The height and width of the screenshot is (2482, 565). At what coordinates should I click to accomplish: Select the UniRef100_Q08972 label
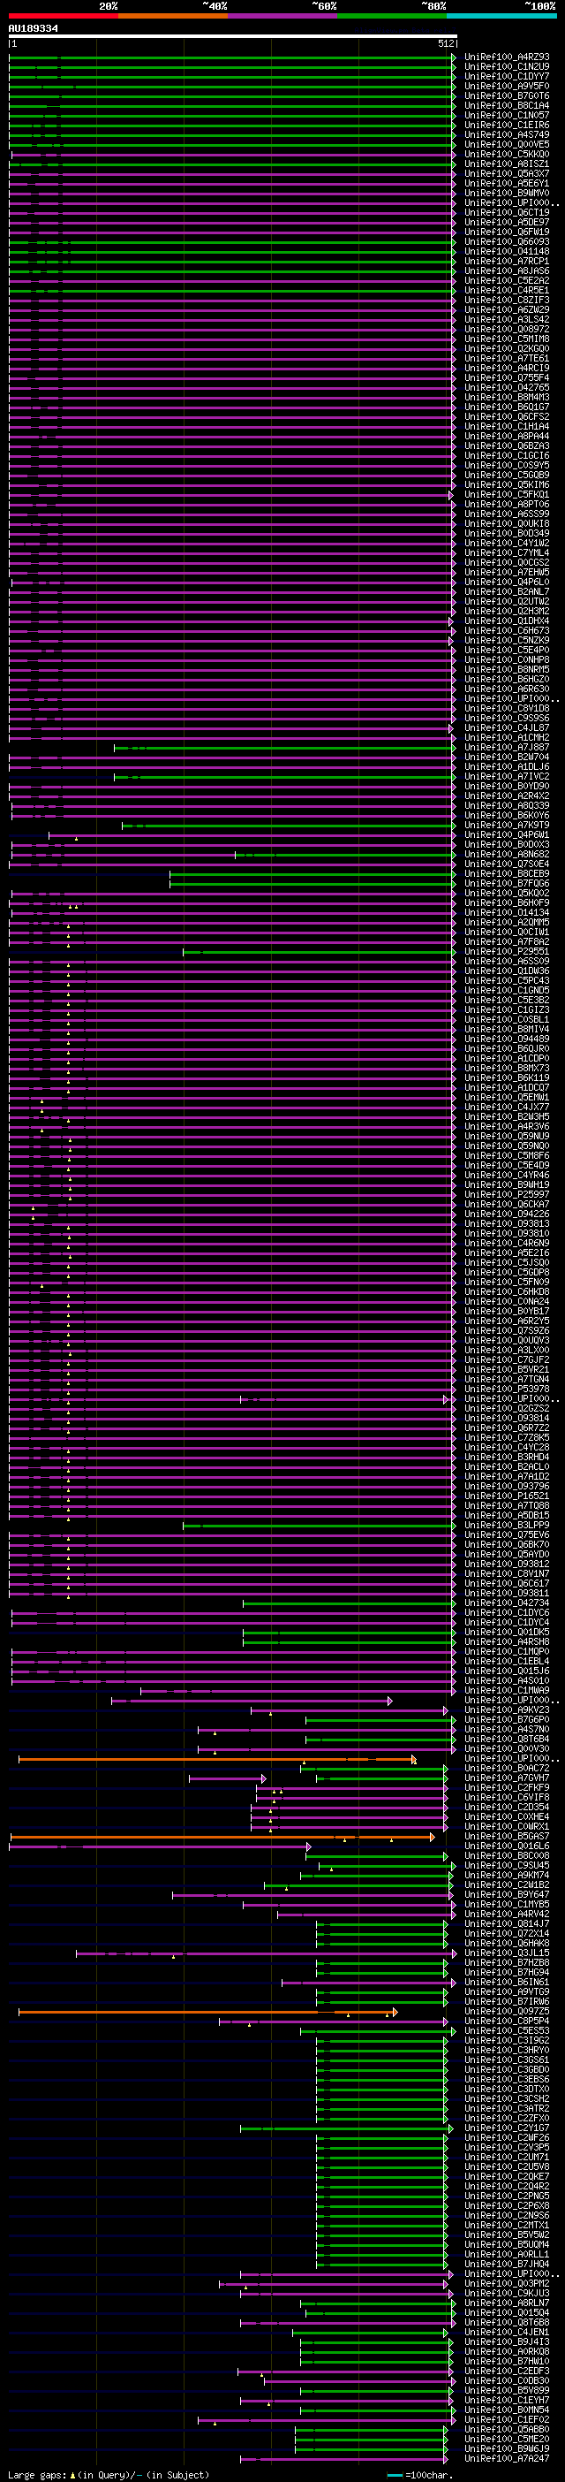[508, 330]
